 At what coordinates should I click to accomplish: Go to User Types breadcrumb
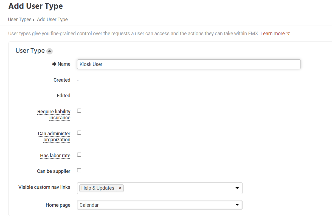[20, 20]
